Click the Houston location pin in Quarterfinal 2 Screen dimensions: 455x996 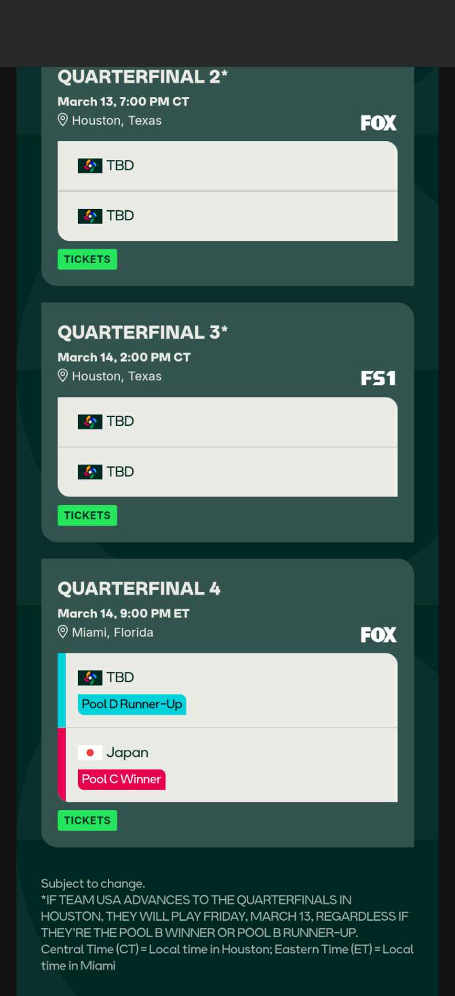point(63,120)
